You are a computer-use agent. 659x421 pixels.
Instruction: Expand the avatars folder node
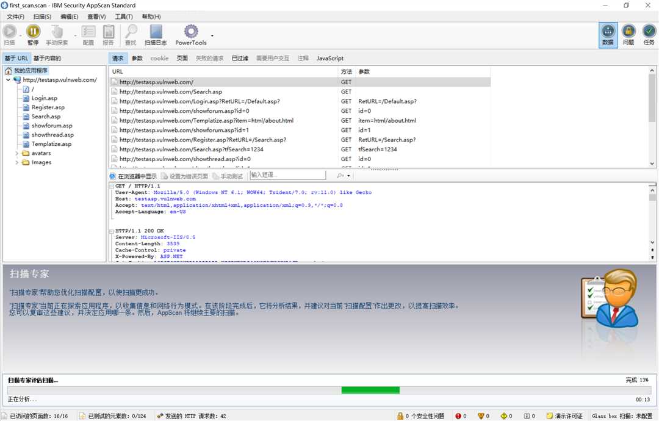[x=17, y=153]
